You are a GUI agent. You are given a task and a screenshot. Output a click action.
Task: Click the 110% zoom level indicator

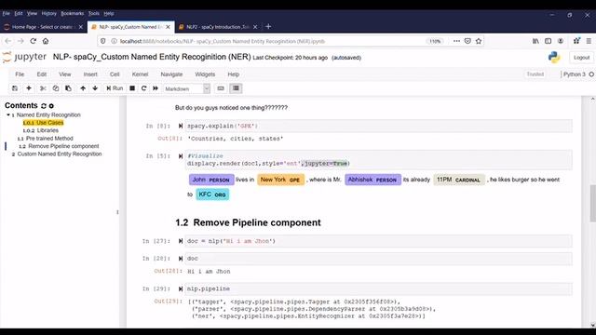pos(435,41)
